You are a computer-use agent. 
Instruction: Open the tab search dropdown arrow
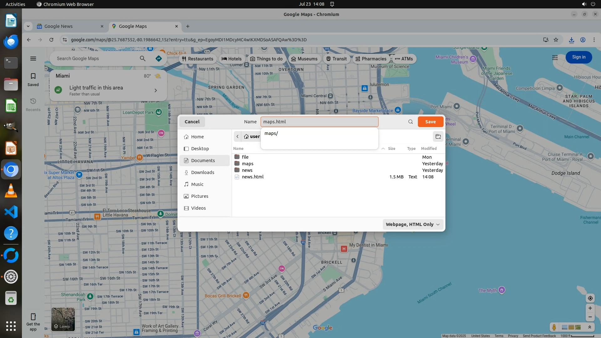(x=28, y=26)
